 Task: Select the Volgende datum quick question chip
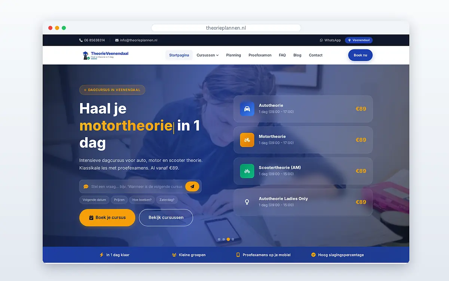pyautogui.click(x=94, y=200)
